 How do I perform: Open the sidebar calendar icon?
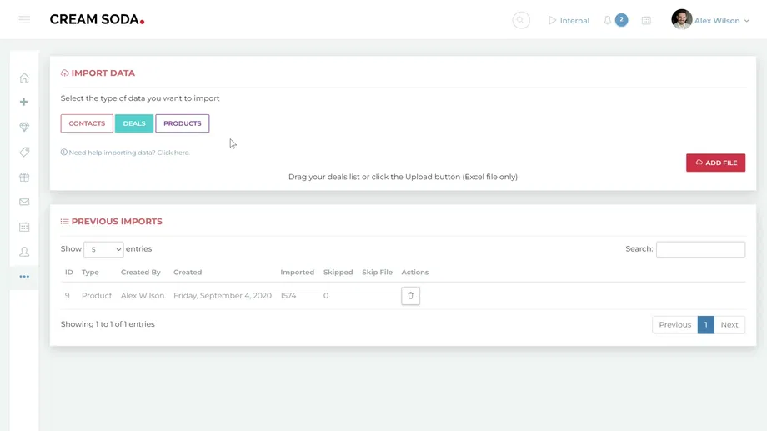pyautogui.click(x=24, y=227)
